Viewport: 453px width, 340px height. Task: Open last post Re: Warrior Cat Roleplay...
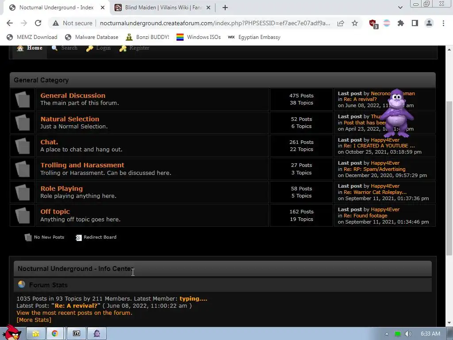(375, 192)
